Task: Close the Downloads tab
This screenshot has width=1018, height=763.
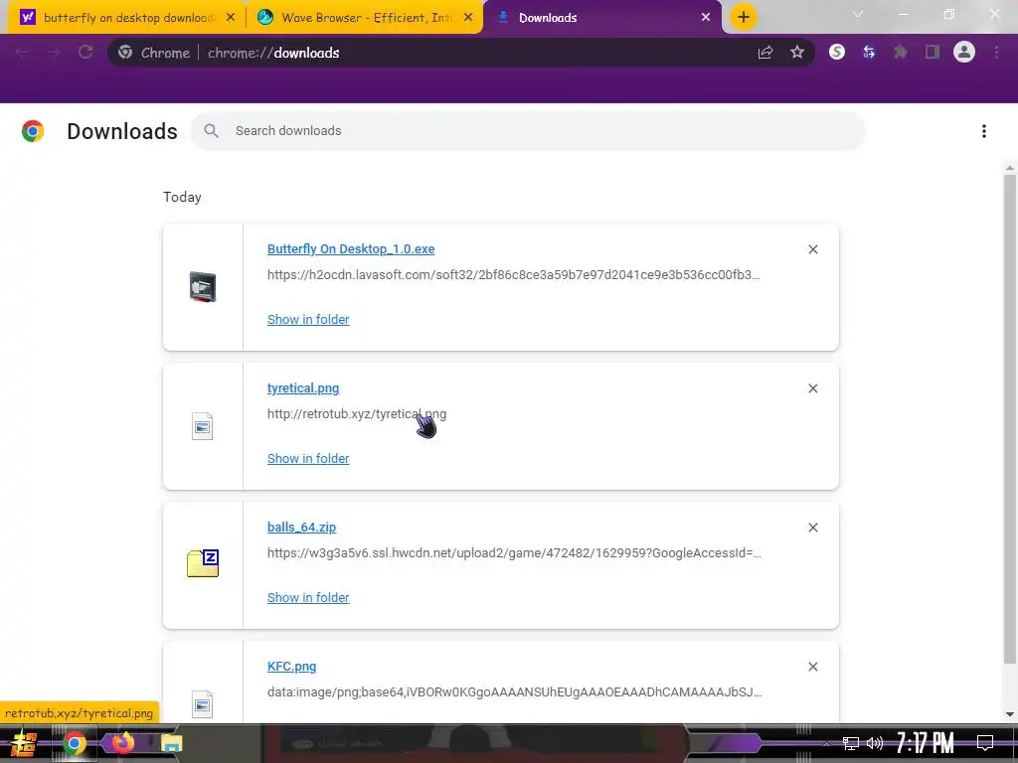Action: [706, 18]
